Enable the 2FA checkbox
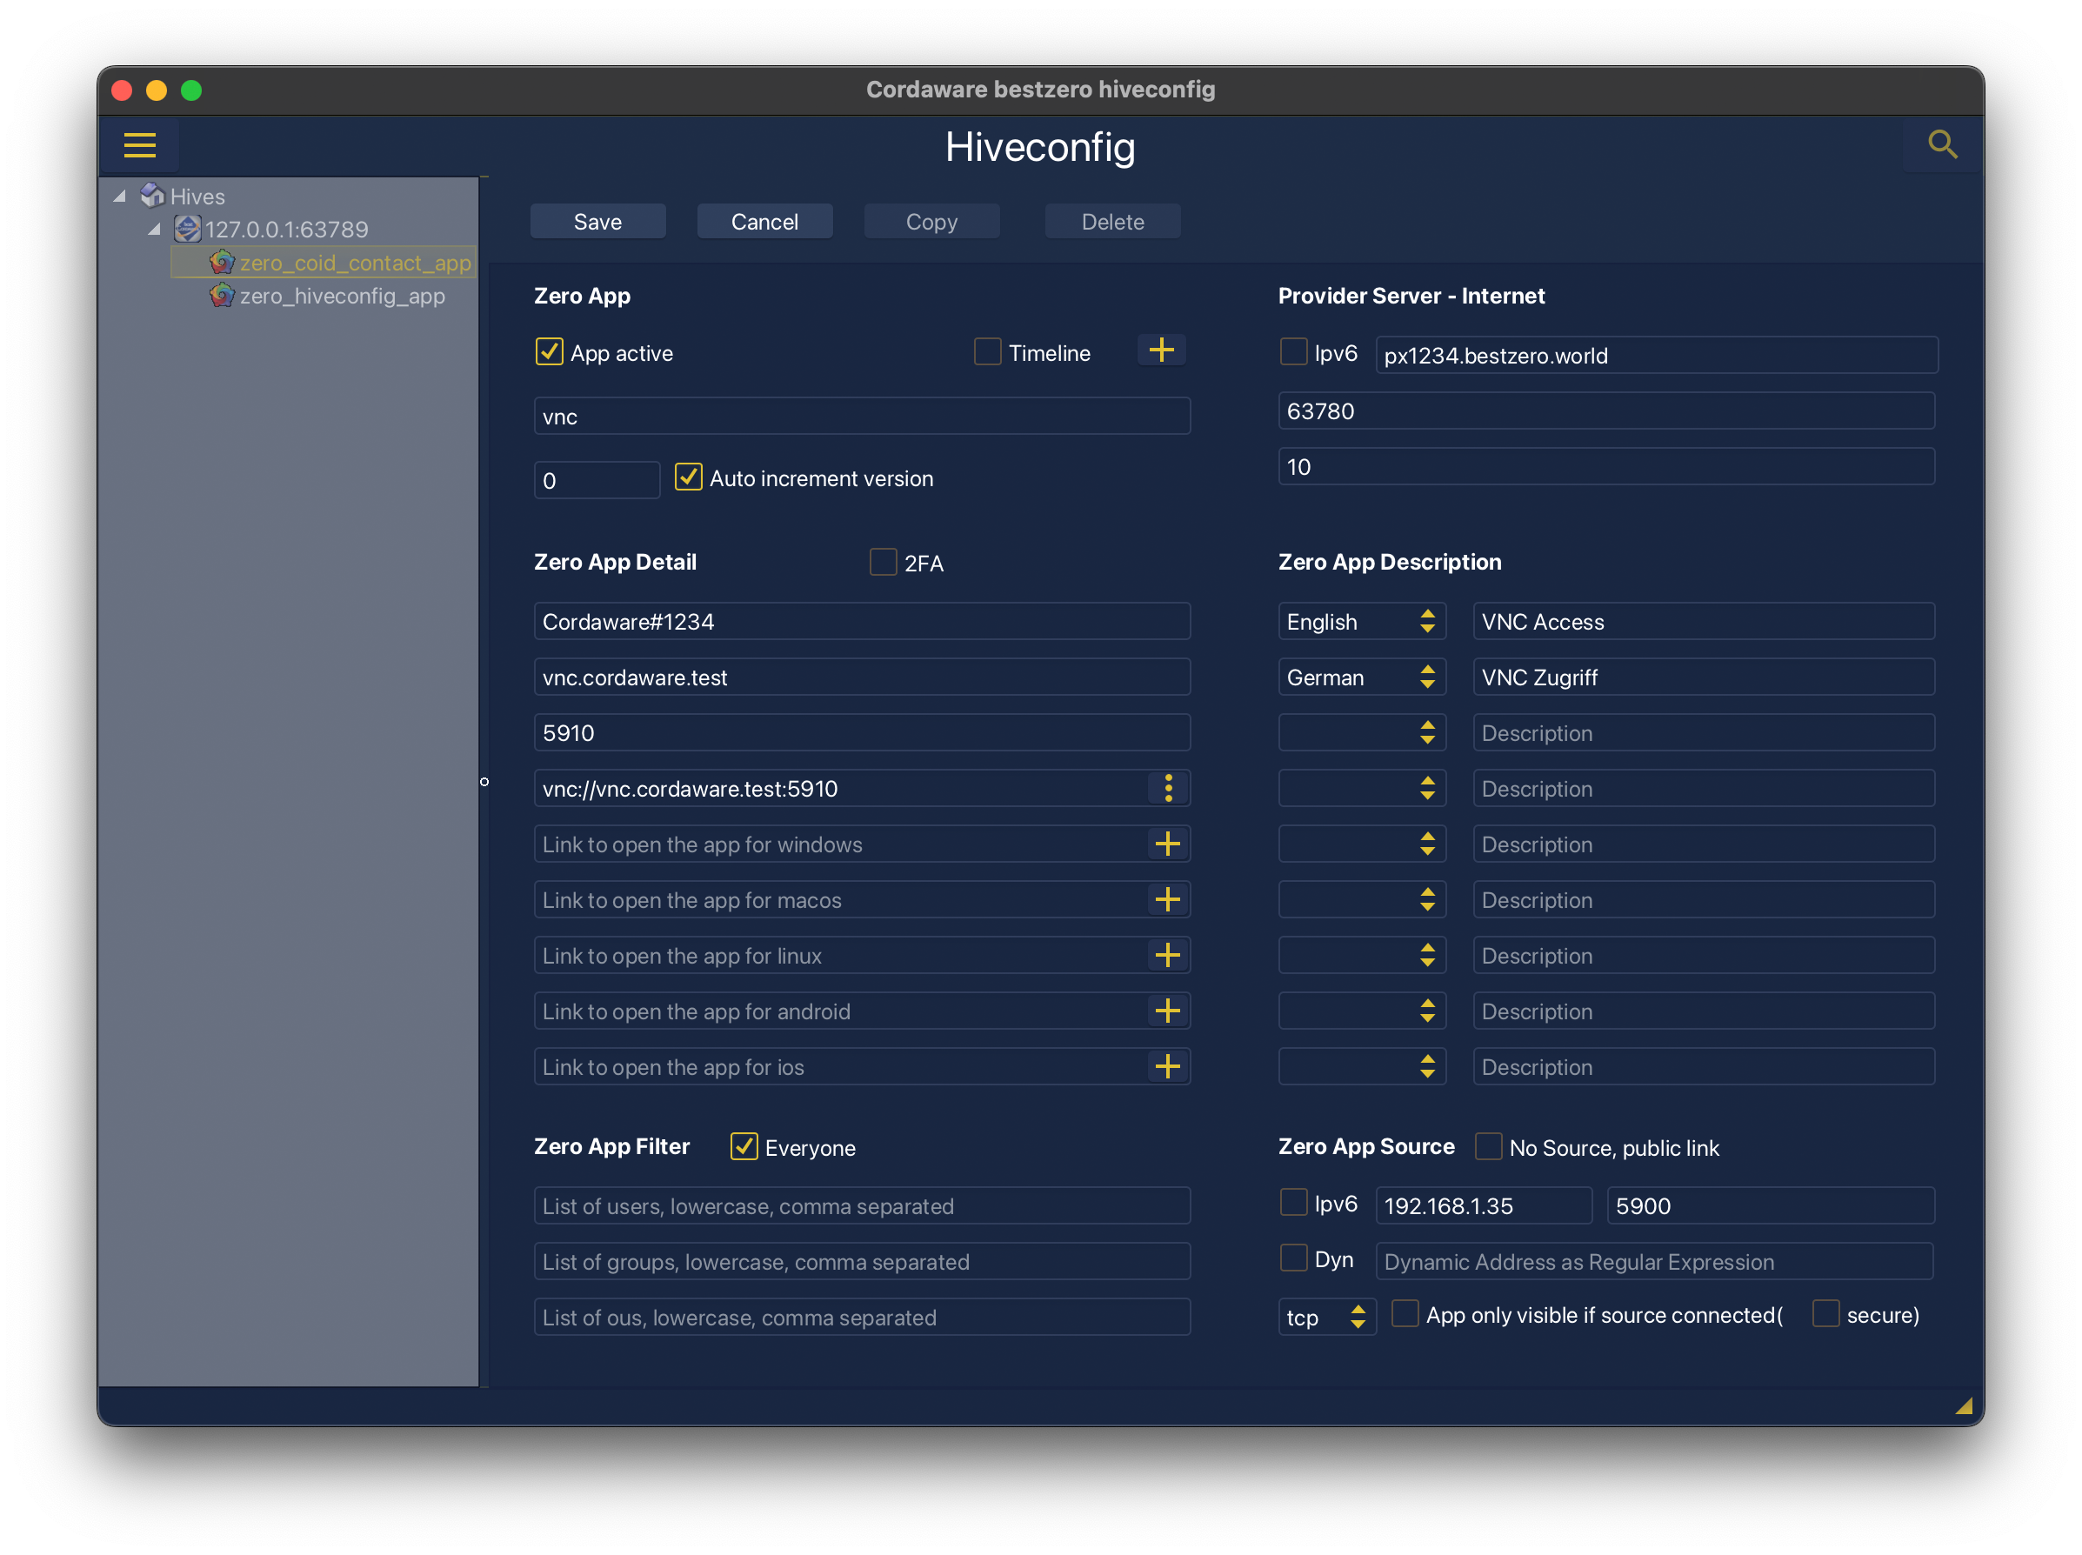This screenshot has width=2082, height=1555. click(x=882, y=562)
